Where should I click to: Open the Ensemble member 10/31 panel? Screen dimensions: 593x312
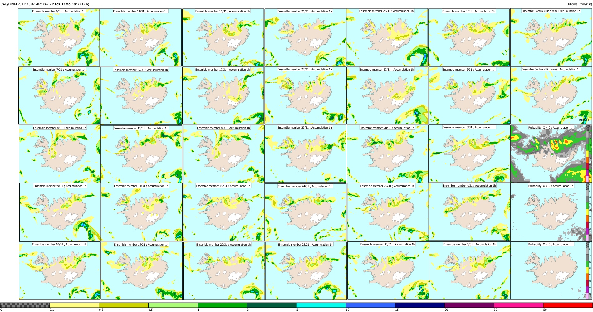(60, 271)
